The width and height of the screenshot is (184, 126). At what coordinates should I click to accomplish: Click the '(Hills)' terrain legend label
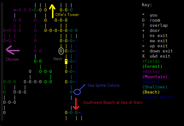pyautogui.click(x=151, y=72)
